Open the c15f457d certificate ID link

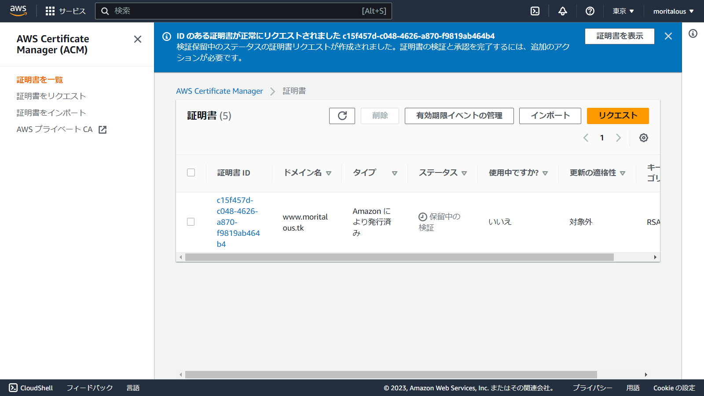pos(238,222)
